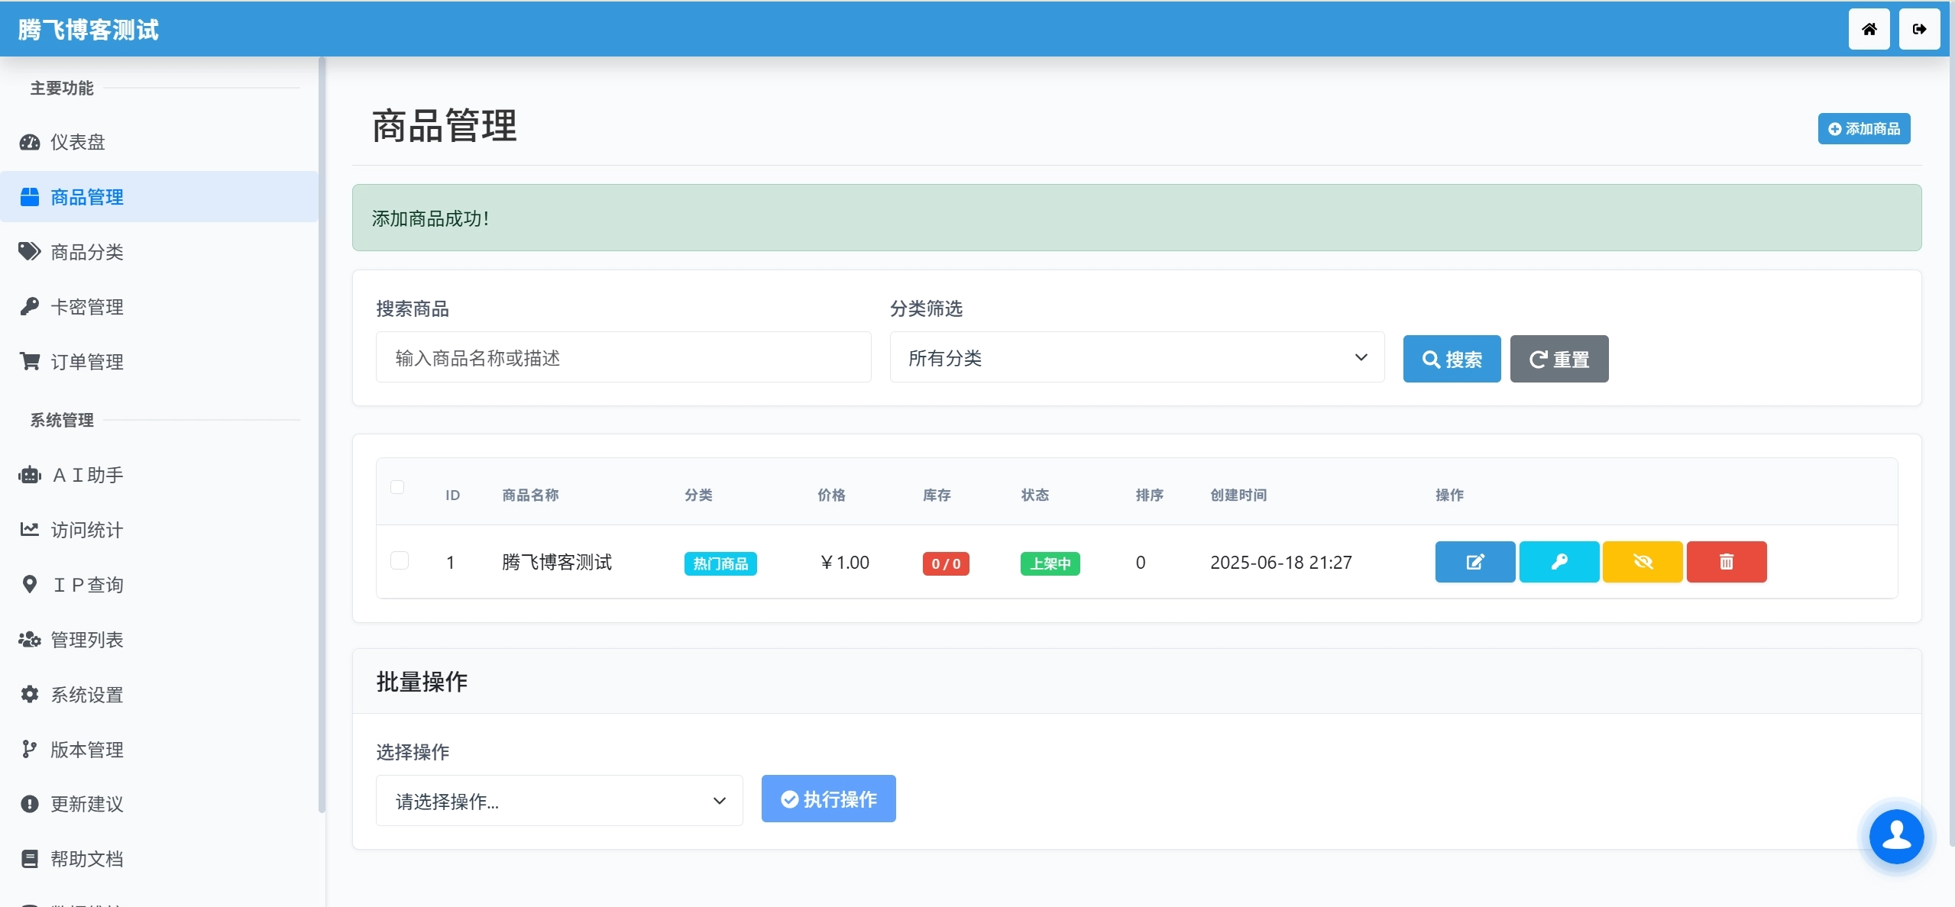
Task: Click the shopping cart order icon
Action: 30,361
